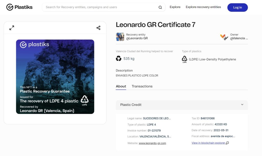This screenshot has height=156, width=262.
Task: Open Explore in the top navigation
Action: 175,7
